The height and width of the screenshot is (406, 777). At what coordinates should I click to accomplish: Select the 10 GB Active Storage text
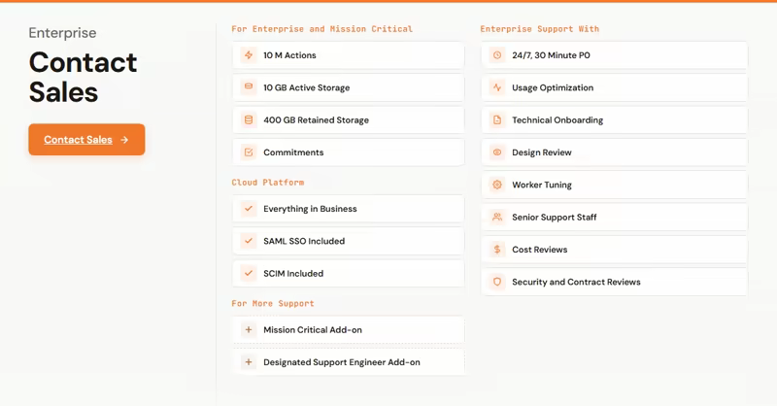click(x=306, y=87)
